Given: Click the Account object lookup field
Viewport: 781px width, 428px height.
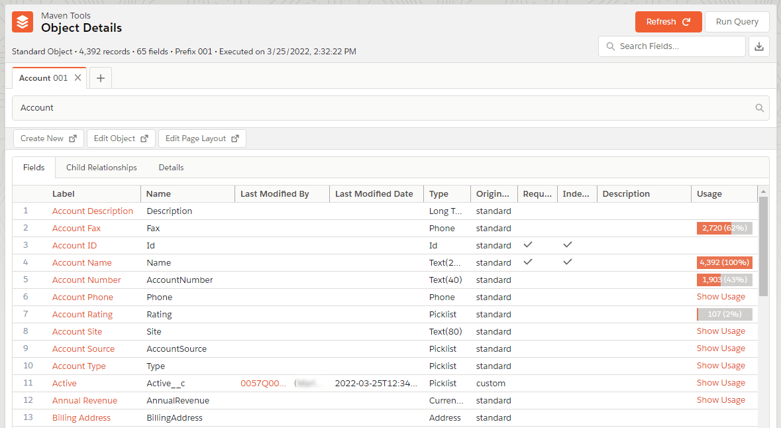Looking at the screenshot, I should [x=391, y=108].
